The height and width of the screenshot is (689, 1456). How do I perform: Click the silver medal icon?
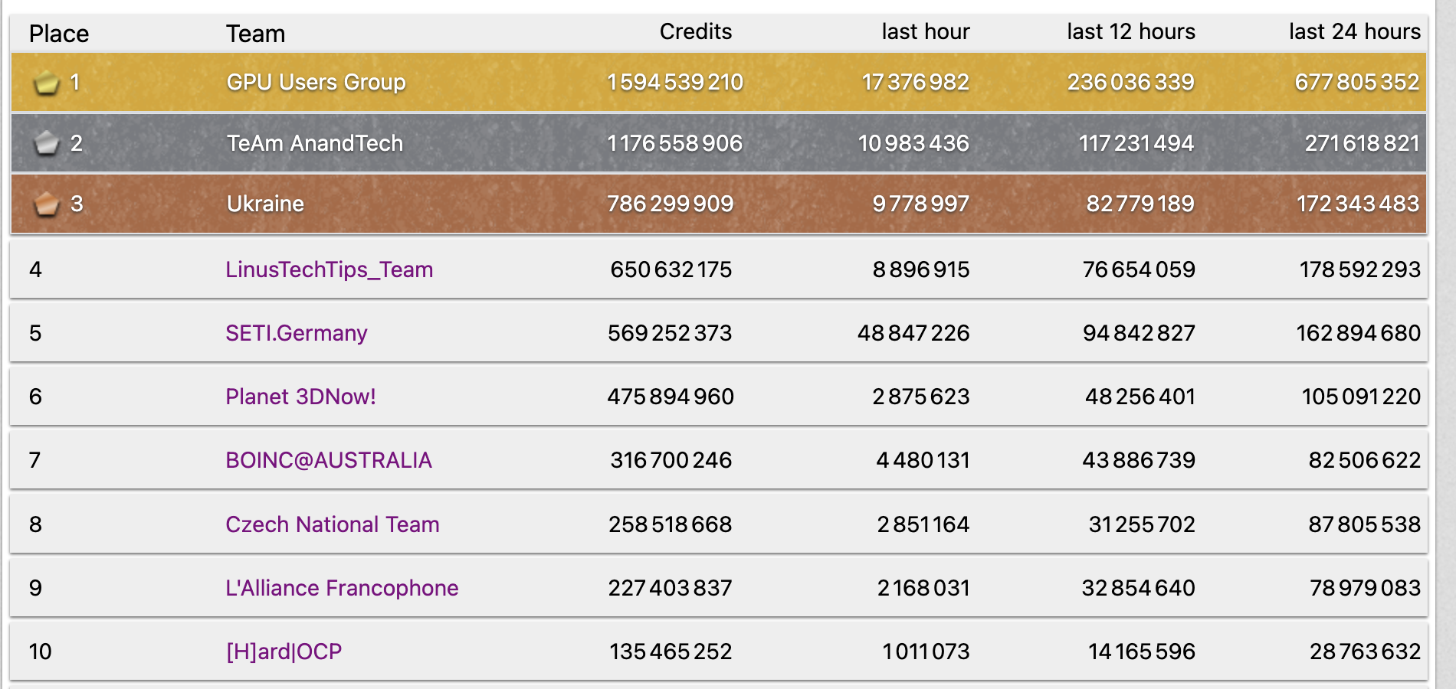(x=47, y=142)
